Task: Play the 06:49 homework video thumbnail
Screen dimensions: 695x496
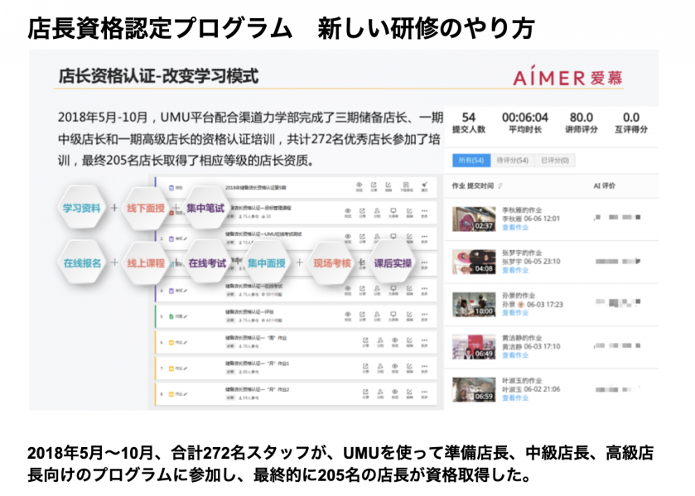Action: click(474, 347)
